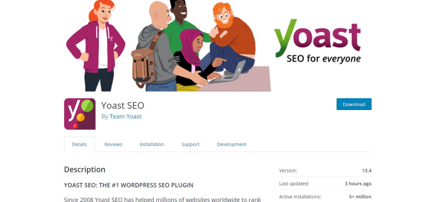Open the Team Yoast author link
This screenshot has height=202, width=438.
pyautogui.click(x=125, y=116)
